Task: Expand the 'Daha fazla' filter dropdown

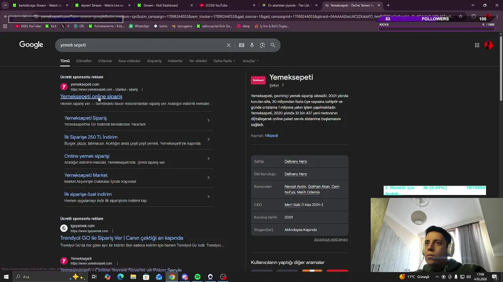Action: tap(224, 61)
